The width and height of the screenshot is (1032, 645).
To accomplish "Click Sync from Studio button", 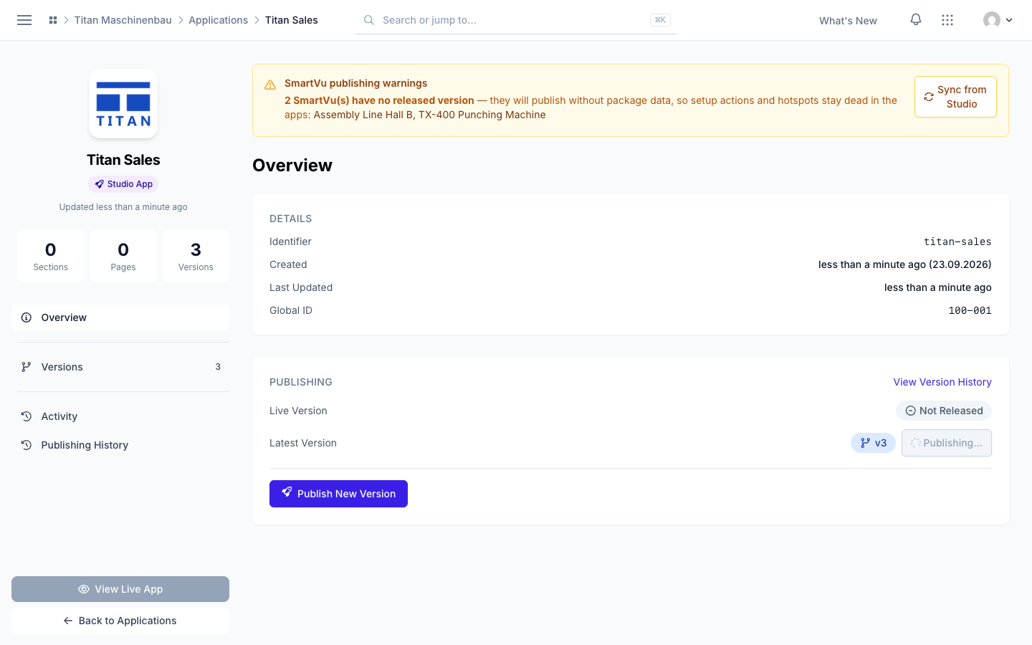I will click(955, 97).
